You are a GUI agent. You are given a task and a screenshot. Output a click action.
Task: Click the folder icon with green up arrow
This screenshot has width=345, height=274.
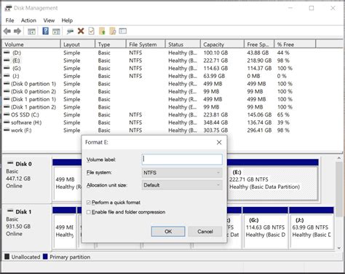pos(102,31)
